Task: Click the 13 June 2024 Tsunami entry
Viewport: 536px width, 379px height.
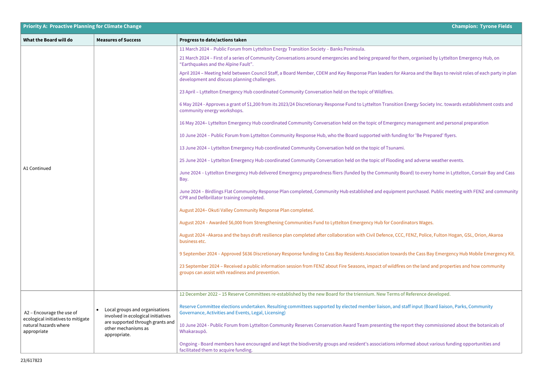Action: tap(292, 148)
